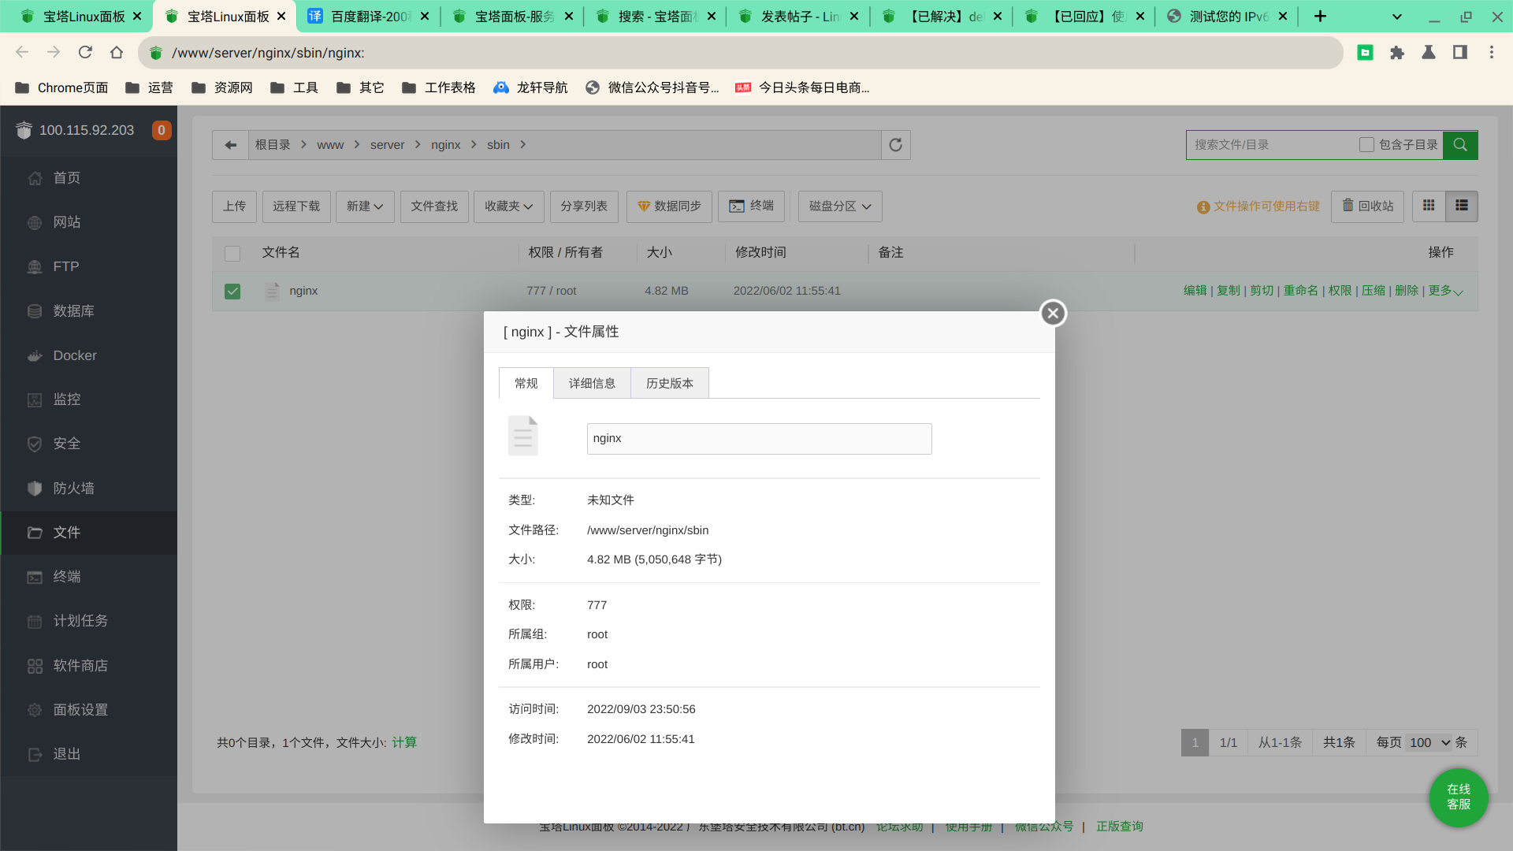Open the 龙轩导航 bookmark
The height and width of the screenshot is (851, 1513).
tap(530, 87)
